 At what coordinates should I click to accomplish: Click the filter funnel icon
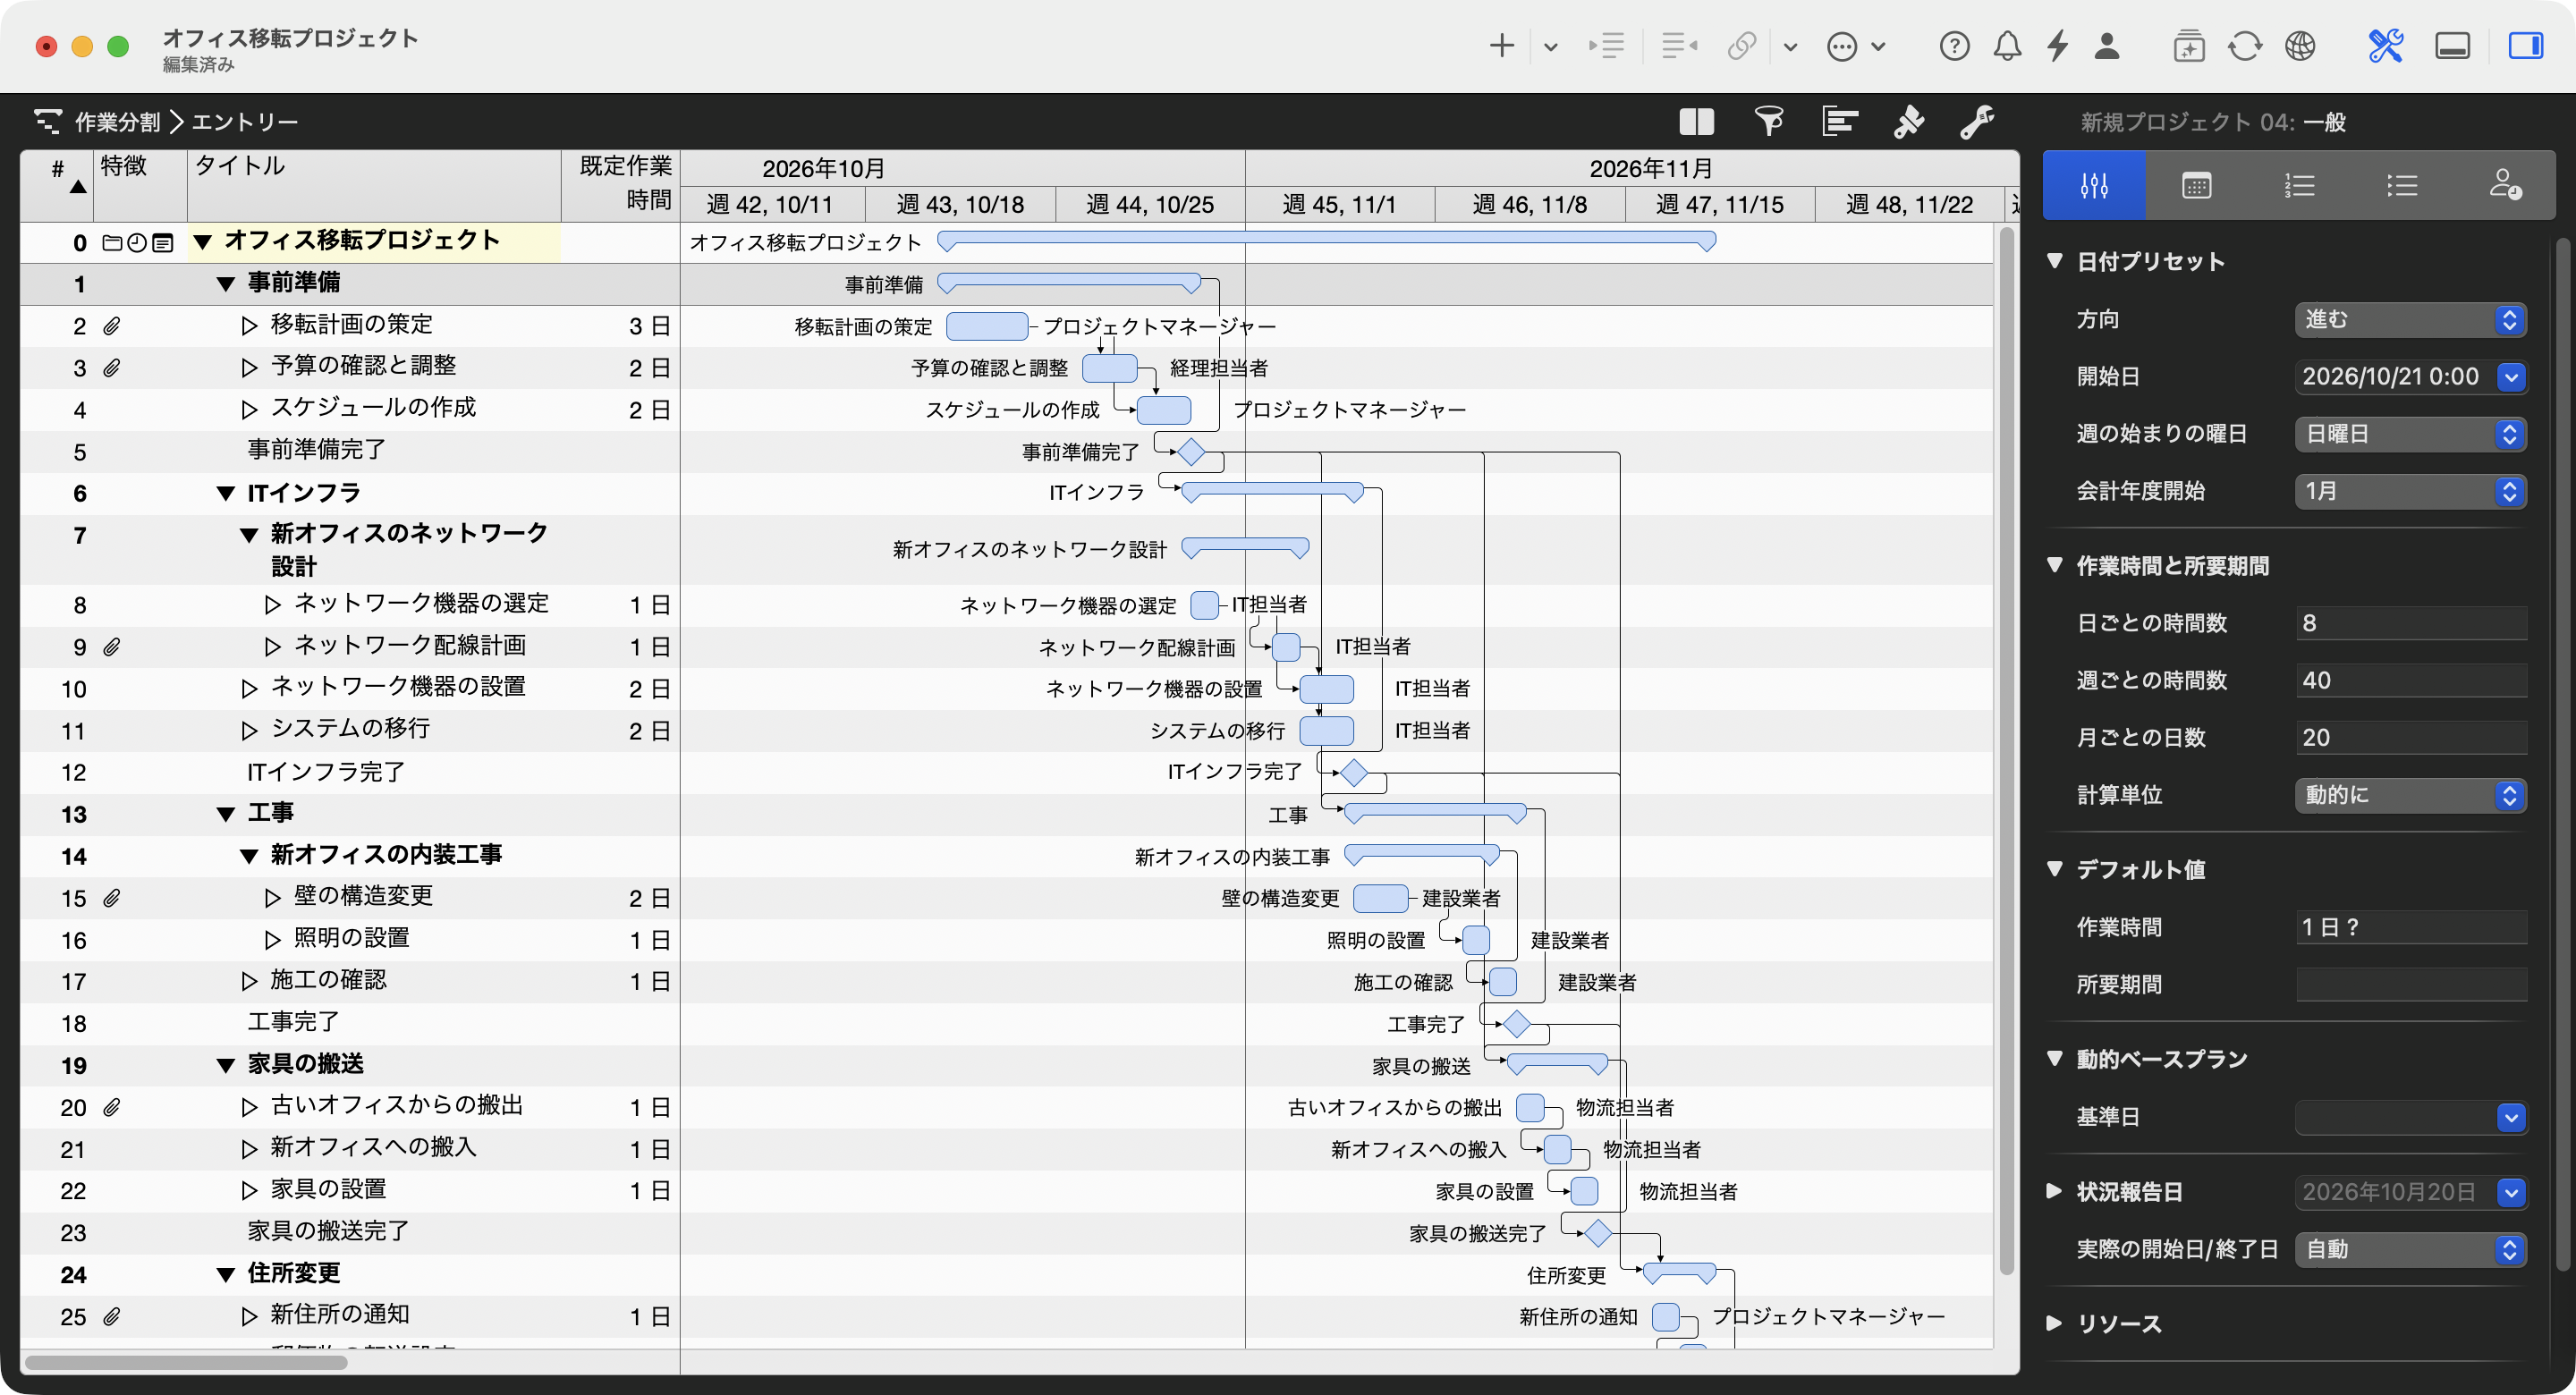point(1769,122)
